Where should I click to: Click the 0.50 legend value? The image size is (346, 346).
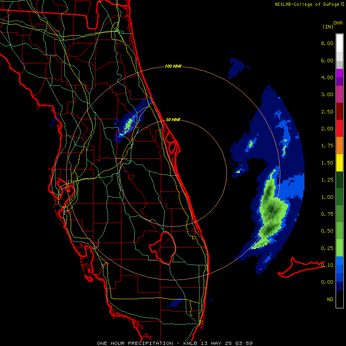(x=327, y=231)
